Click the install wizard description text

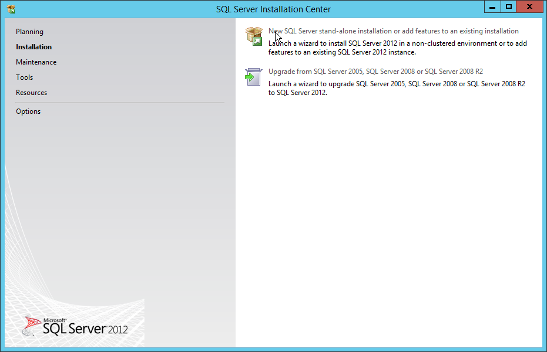[397, 48]
